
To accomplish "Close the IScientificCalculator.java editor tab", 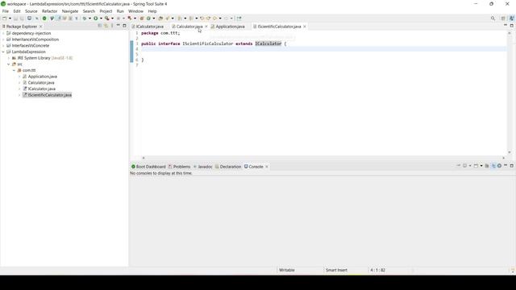I will (305, 27).
